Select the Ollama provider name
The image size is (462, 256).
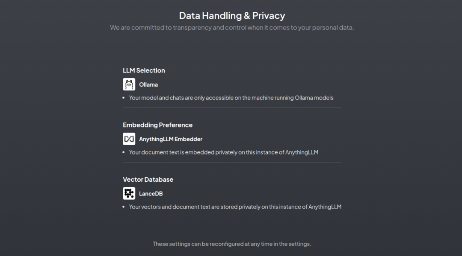(148, 84)
